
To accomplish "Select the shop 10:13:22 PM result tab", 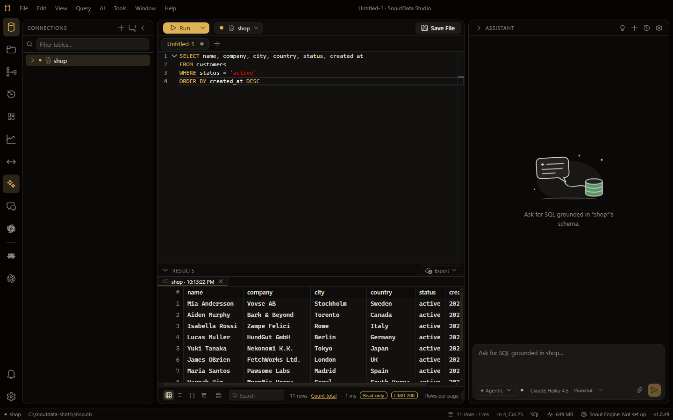I will (192, 282).
